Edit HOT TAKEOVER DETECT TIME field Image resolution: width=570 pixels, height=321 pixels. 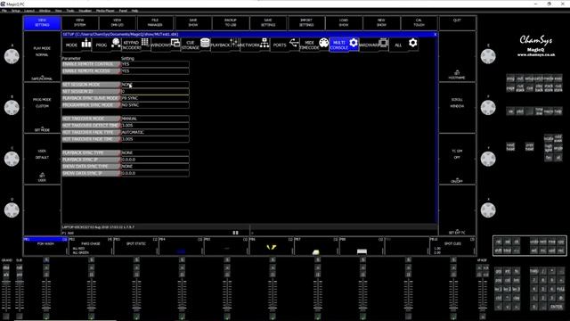155,126
